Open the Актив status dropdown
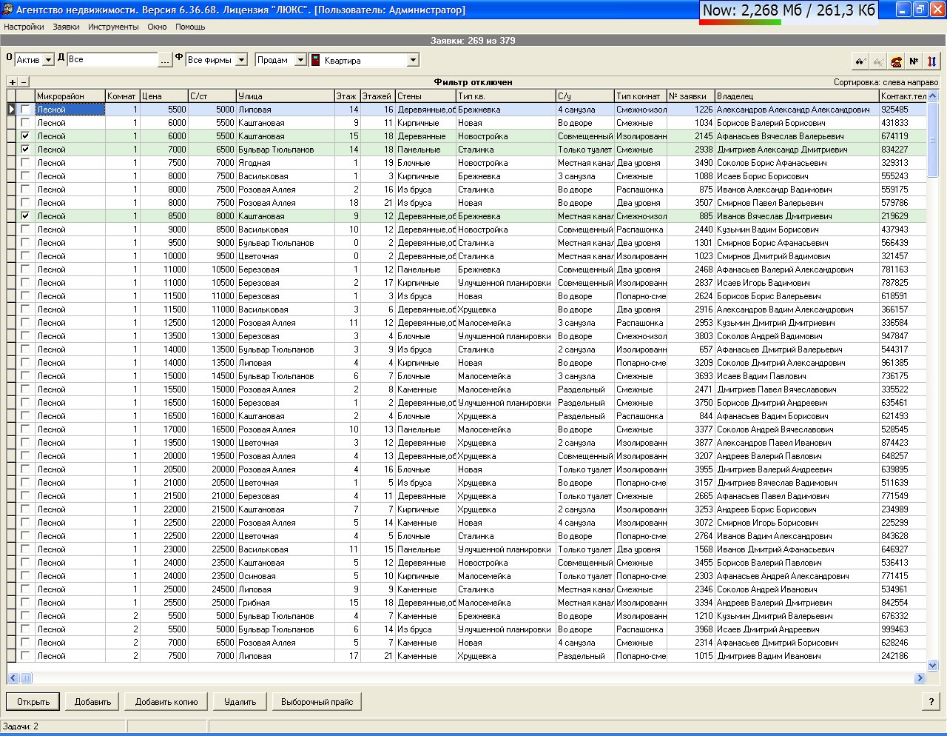 [49, 60]
